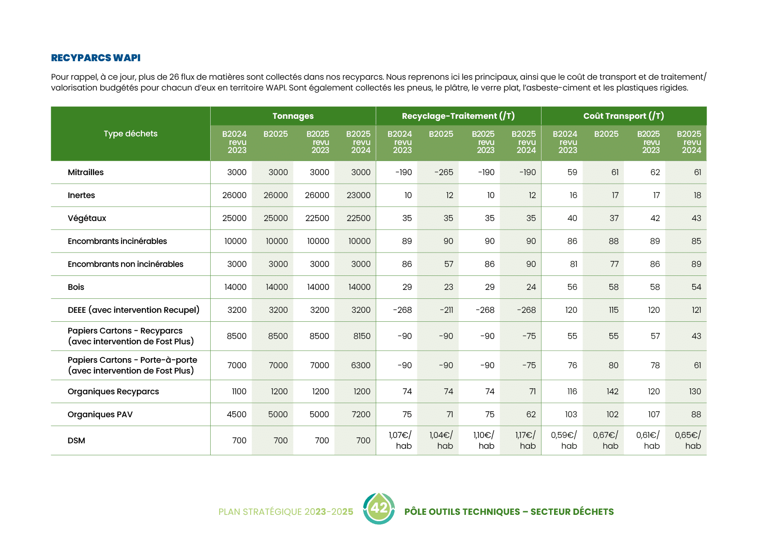Select the Mitrailles row label
The width and height of the screenshot is (758, 536).
click(86, 172)
